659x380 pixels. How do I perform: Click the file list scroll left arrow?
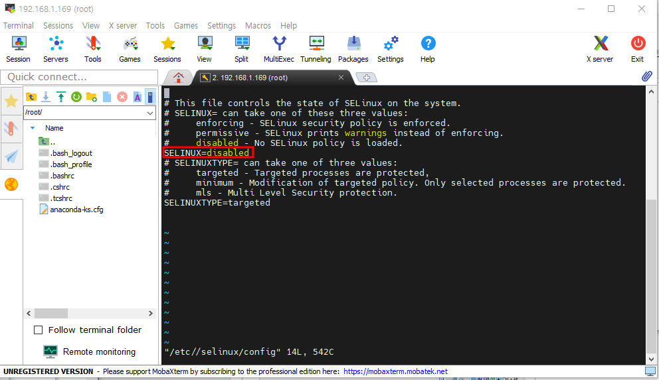coord(29,313)
